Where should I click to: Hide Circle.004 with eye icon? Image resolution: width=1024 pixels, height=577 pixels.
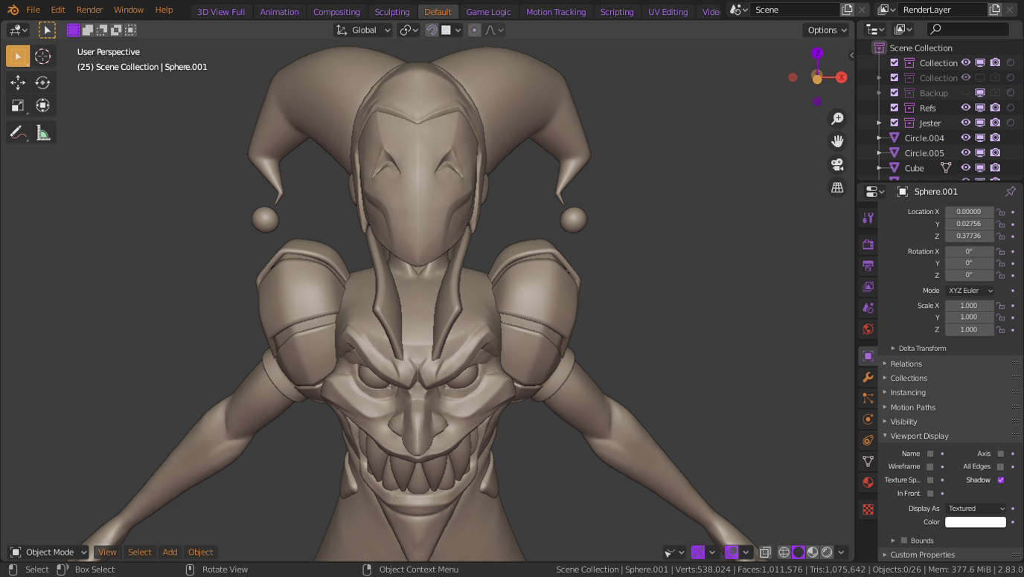coord(965,138)
